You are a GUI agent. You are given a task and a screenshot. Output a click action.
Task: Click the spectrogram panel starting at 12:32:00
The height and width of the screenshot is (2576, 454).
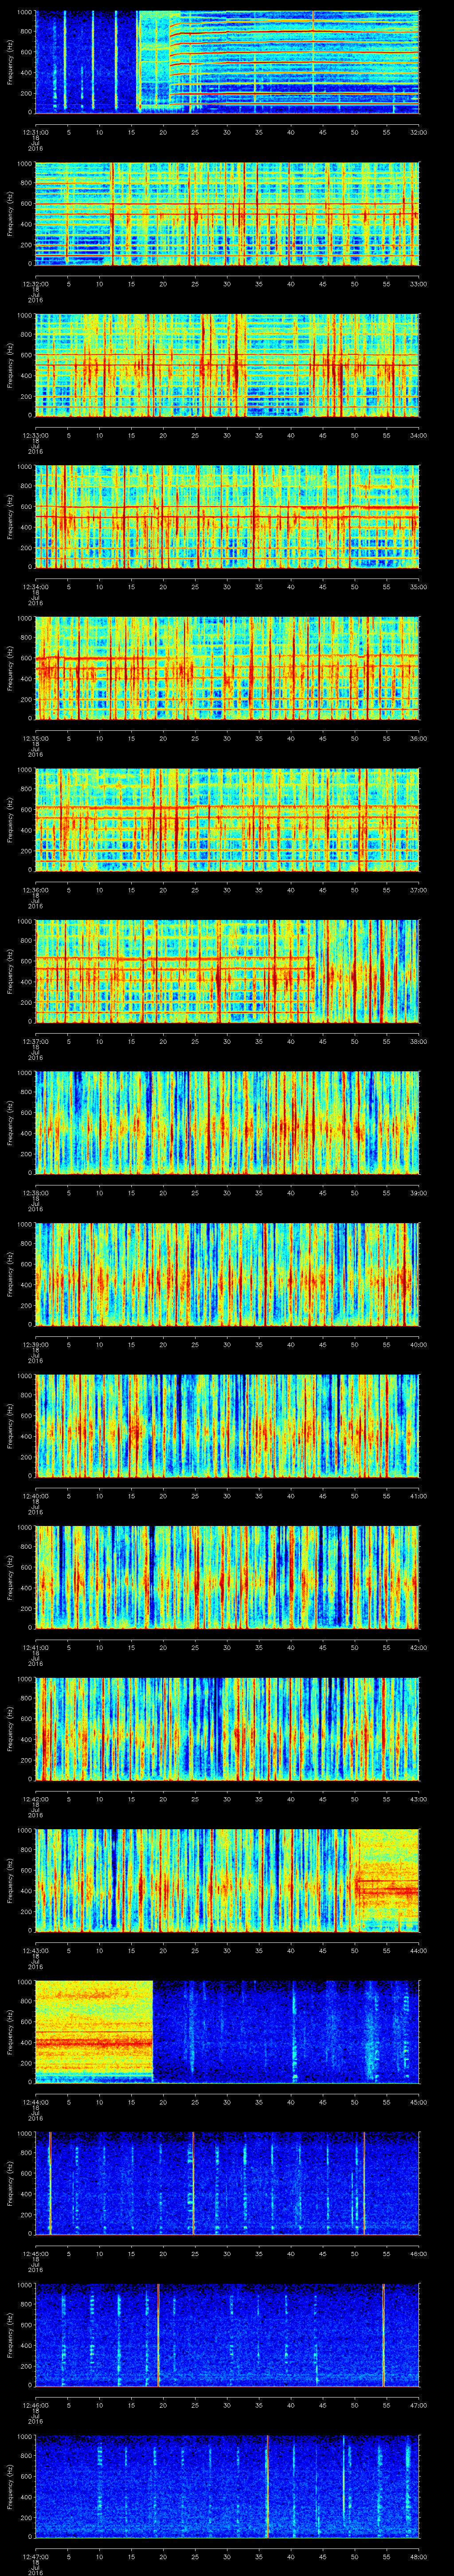pos(227,213)
